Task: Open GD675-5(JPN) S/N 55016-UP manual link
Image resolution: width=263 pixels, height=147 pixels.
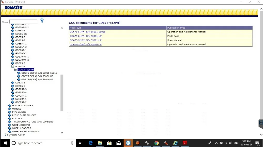Action: [85, 44]
